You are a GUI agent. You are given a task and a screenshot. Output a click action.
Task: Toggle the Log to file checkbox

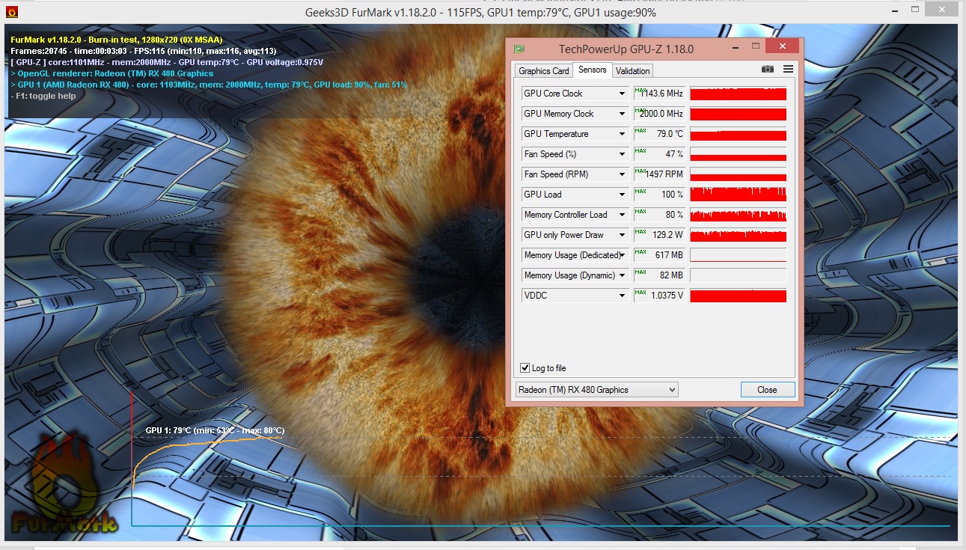coord(525,368)
